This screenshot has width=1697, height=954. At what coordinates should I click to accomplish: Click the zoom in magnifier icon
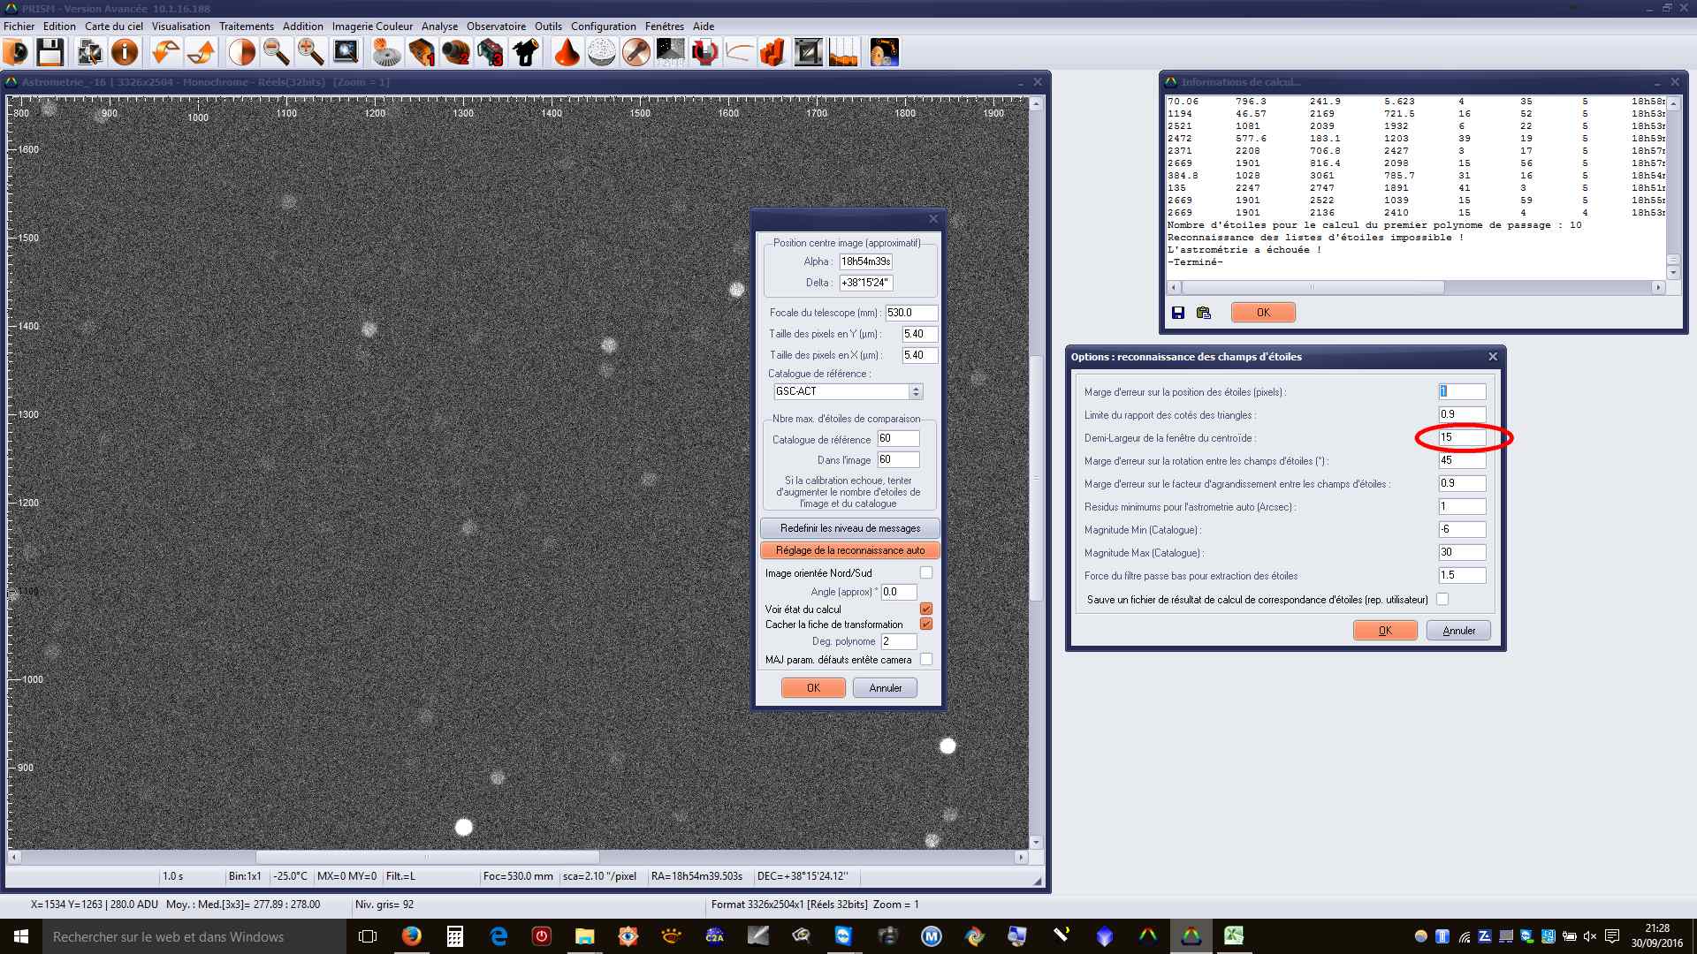pos(310,53)
